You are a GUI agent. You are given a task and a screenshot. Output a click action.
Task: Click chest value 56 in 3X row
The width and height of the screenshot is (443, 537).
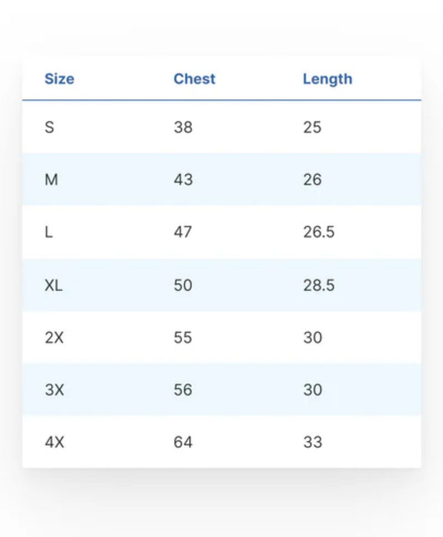point(183,390)
